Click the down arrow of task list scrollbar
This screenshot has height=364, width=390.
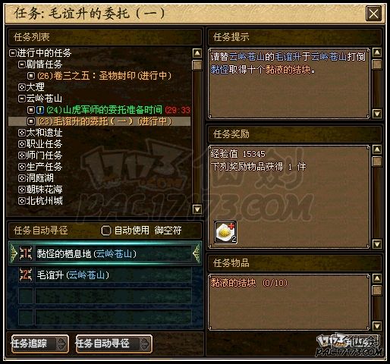[197, 209]
